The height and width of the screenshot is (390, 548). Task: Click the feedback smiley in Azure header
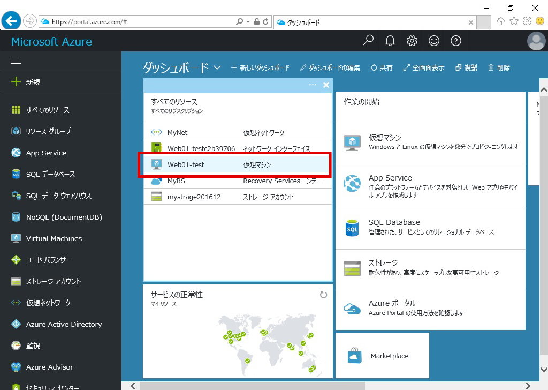434,41
